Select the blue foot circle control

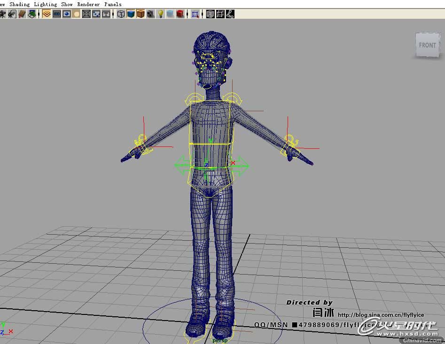(212, 320)
